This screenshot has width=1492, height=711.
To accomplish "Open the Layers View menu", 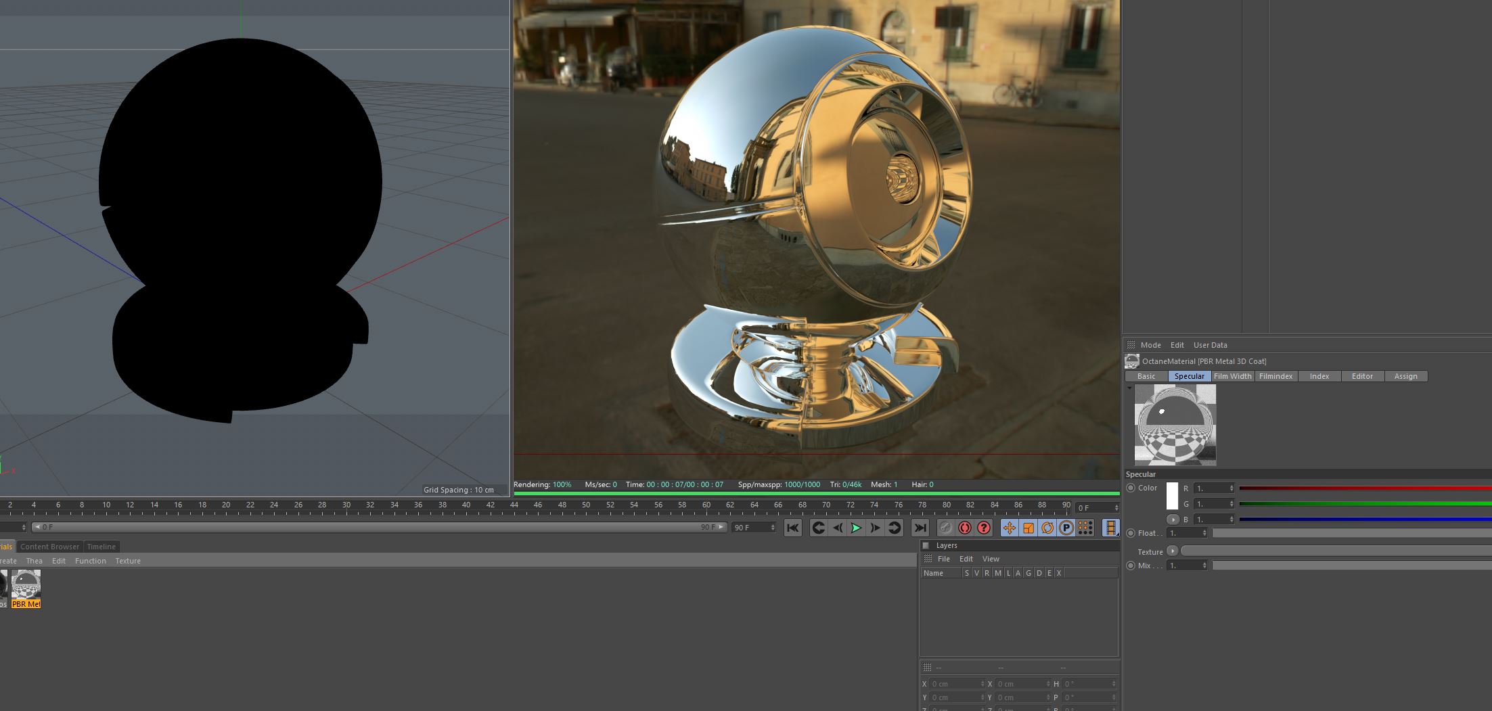I will [x=991, y=559].
